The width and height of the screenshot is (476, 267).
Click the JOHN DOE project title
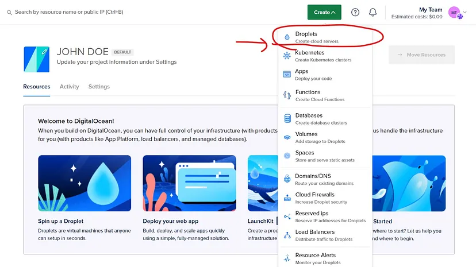tap(83, 52)
